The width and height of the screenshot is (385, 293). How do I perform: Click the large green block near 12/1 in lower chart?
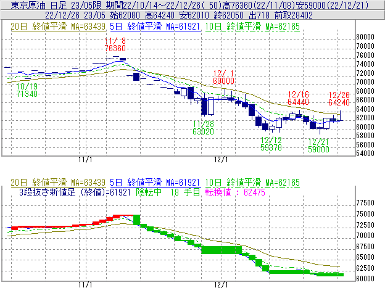click(221, 250)
